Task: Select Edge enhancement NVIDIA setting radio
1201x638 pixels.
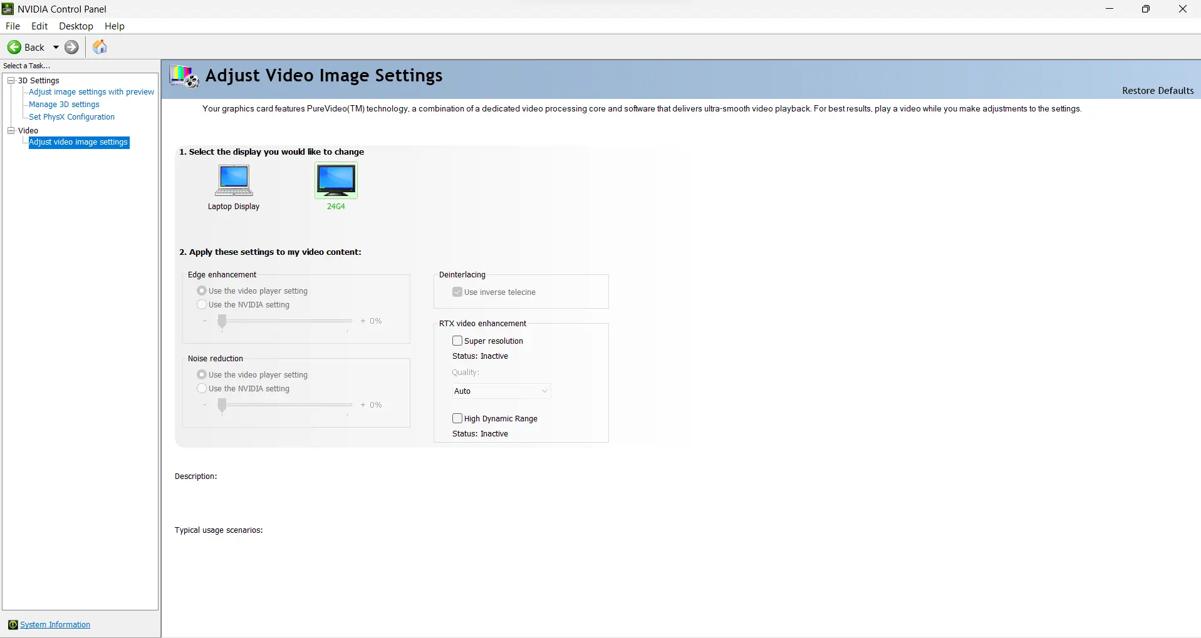Action: coord(202,304)
